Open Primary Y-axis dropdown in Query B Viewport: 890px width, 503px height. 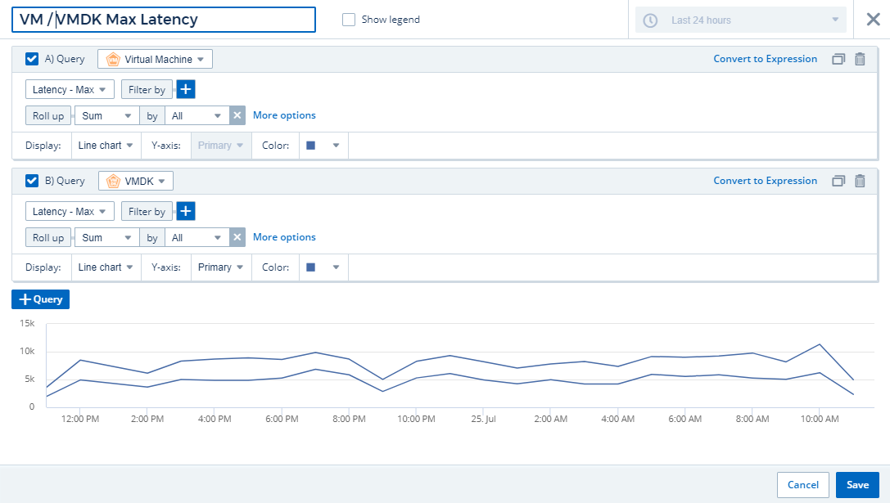click(220, 267)
